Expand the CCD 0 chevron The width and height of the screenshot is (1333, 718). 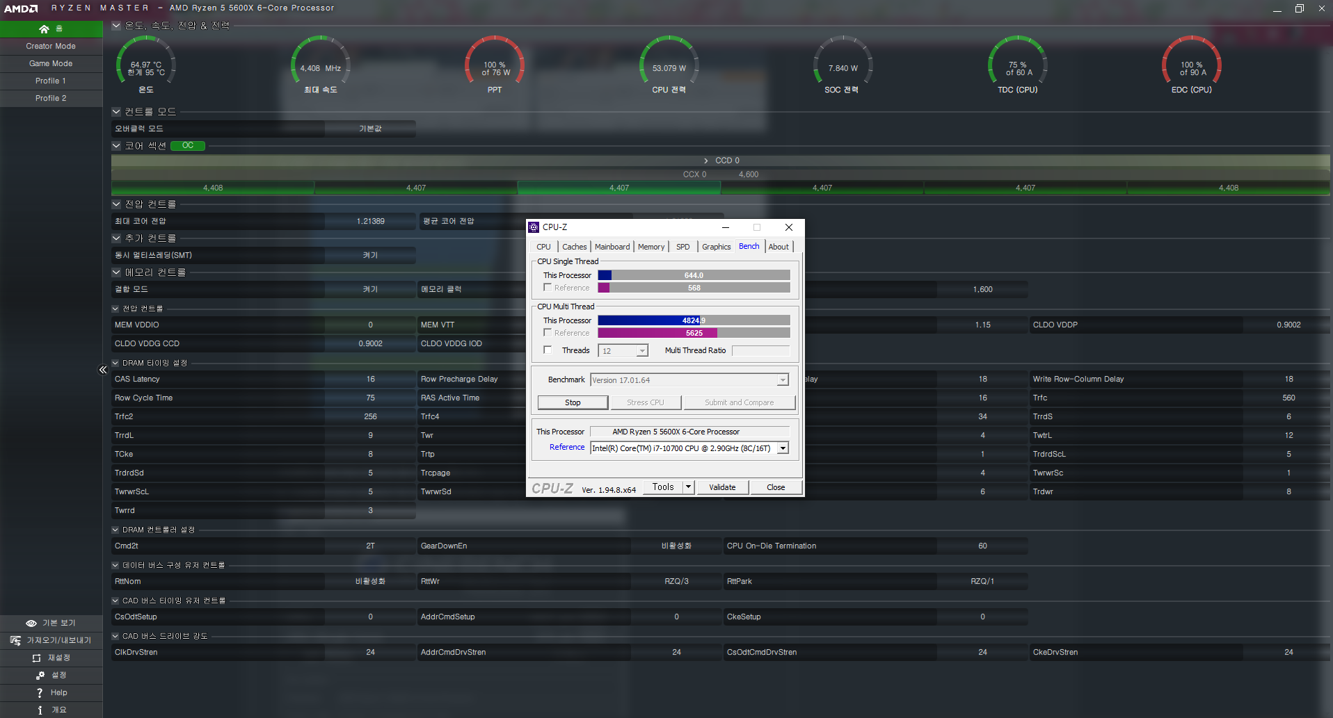click(705, 161)
